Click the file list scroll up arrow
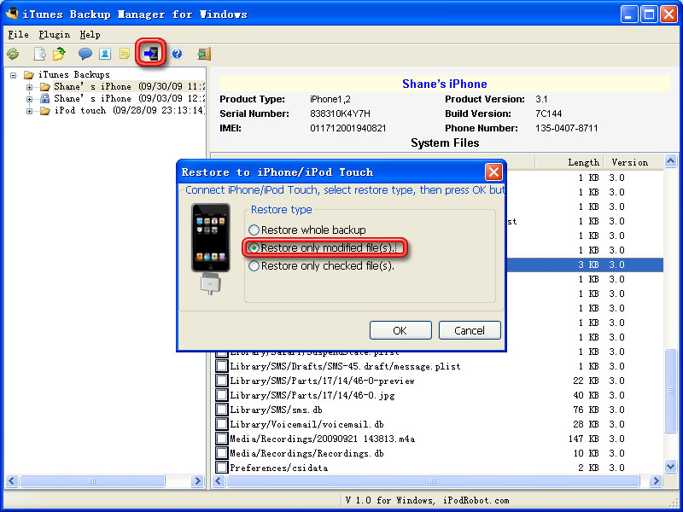Image resolution: width=683 pixels, height=512 pixels. [671, 161]
